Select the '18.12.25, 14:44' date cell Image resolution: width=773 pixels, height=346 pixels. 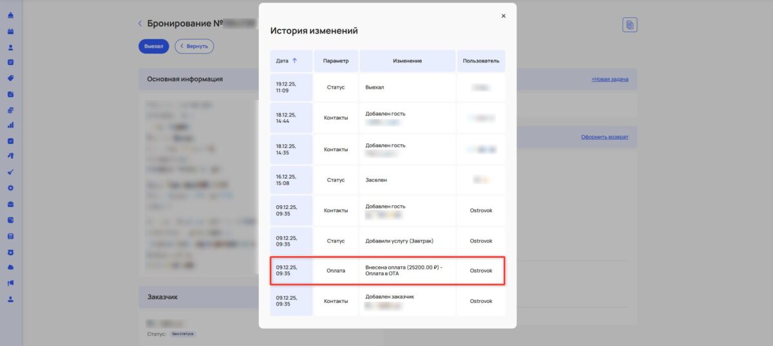(291, 118)
